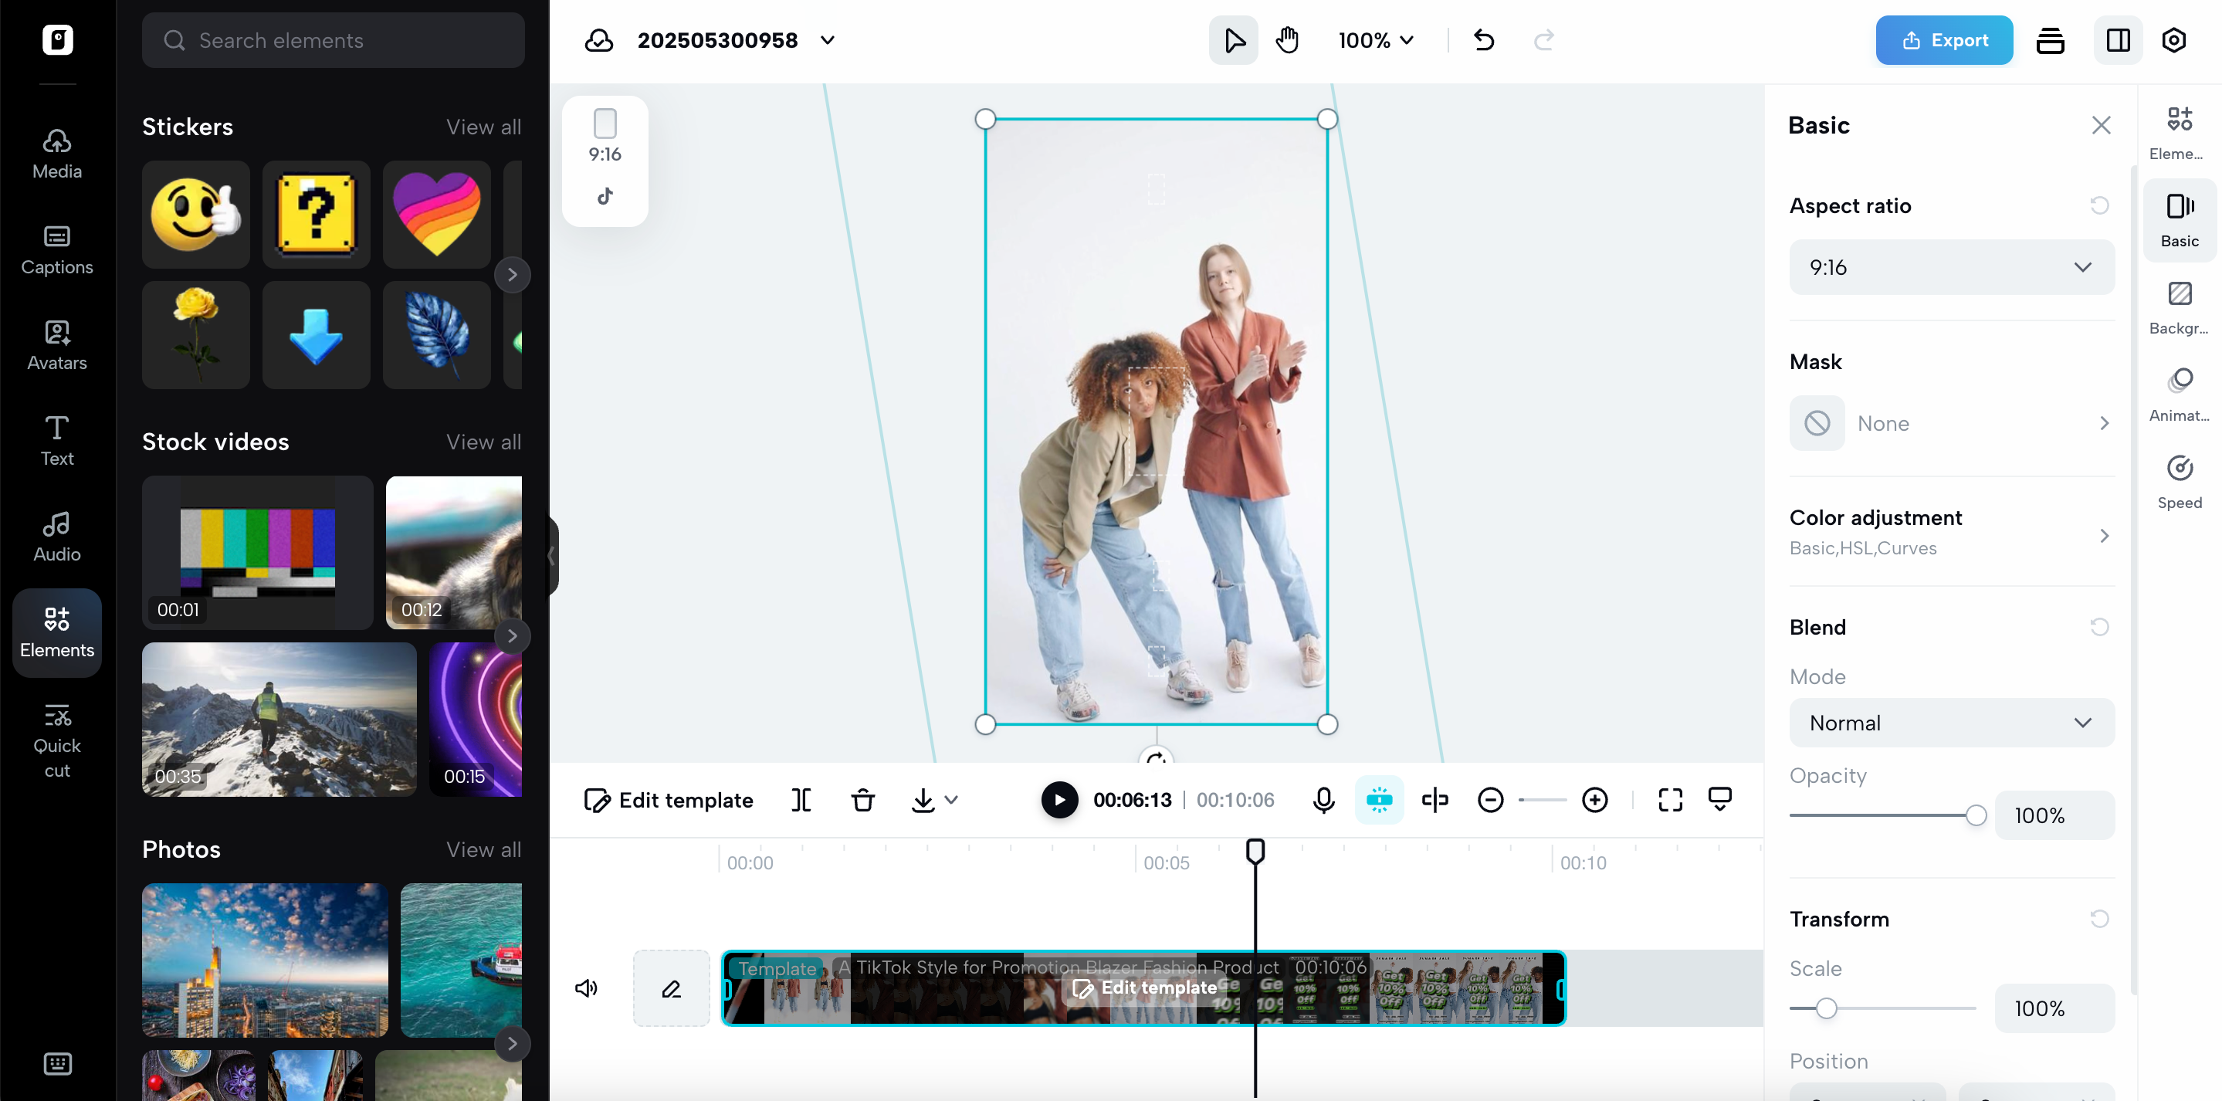Mute the track with the speaker icon

(587, 988)
